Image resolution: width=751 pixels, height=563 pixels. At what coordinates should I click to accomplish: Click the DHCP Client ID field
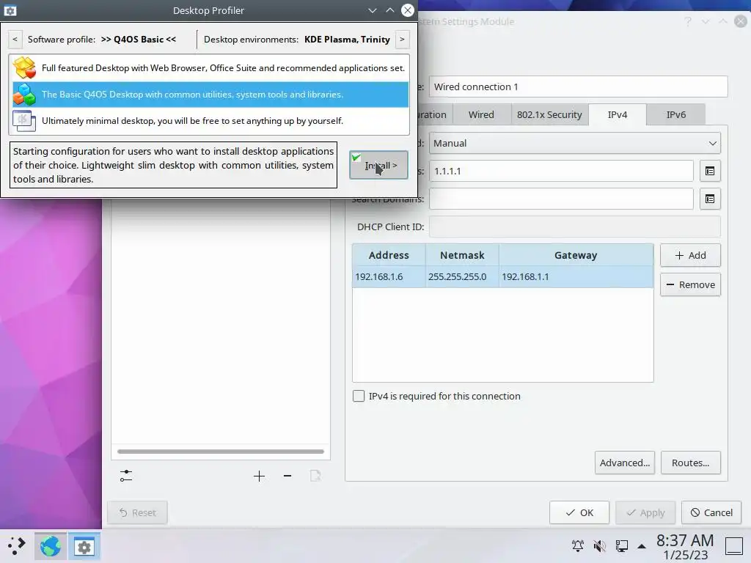tap(575, 227)
